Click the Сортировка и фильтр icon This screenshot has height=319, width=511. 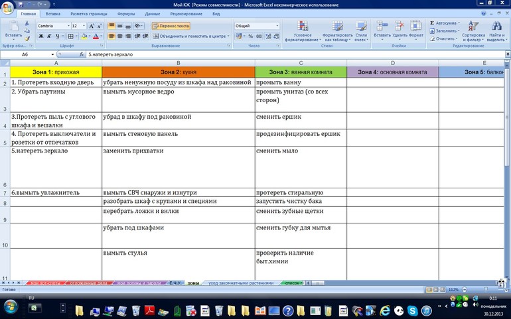coord(473,31)
